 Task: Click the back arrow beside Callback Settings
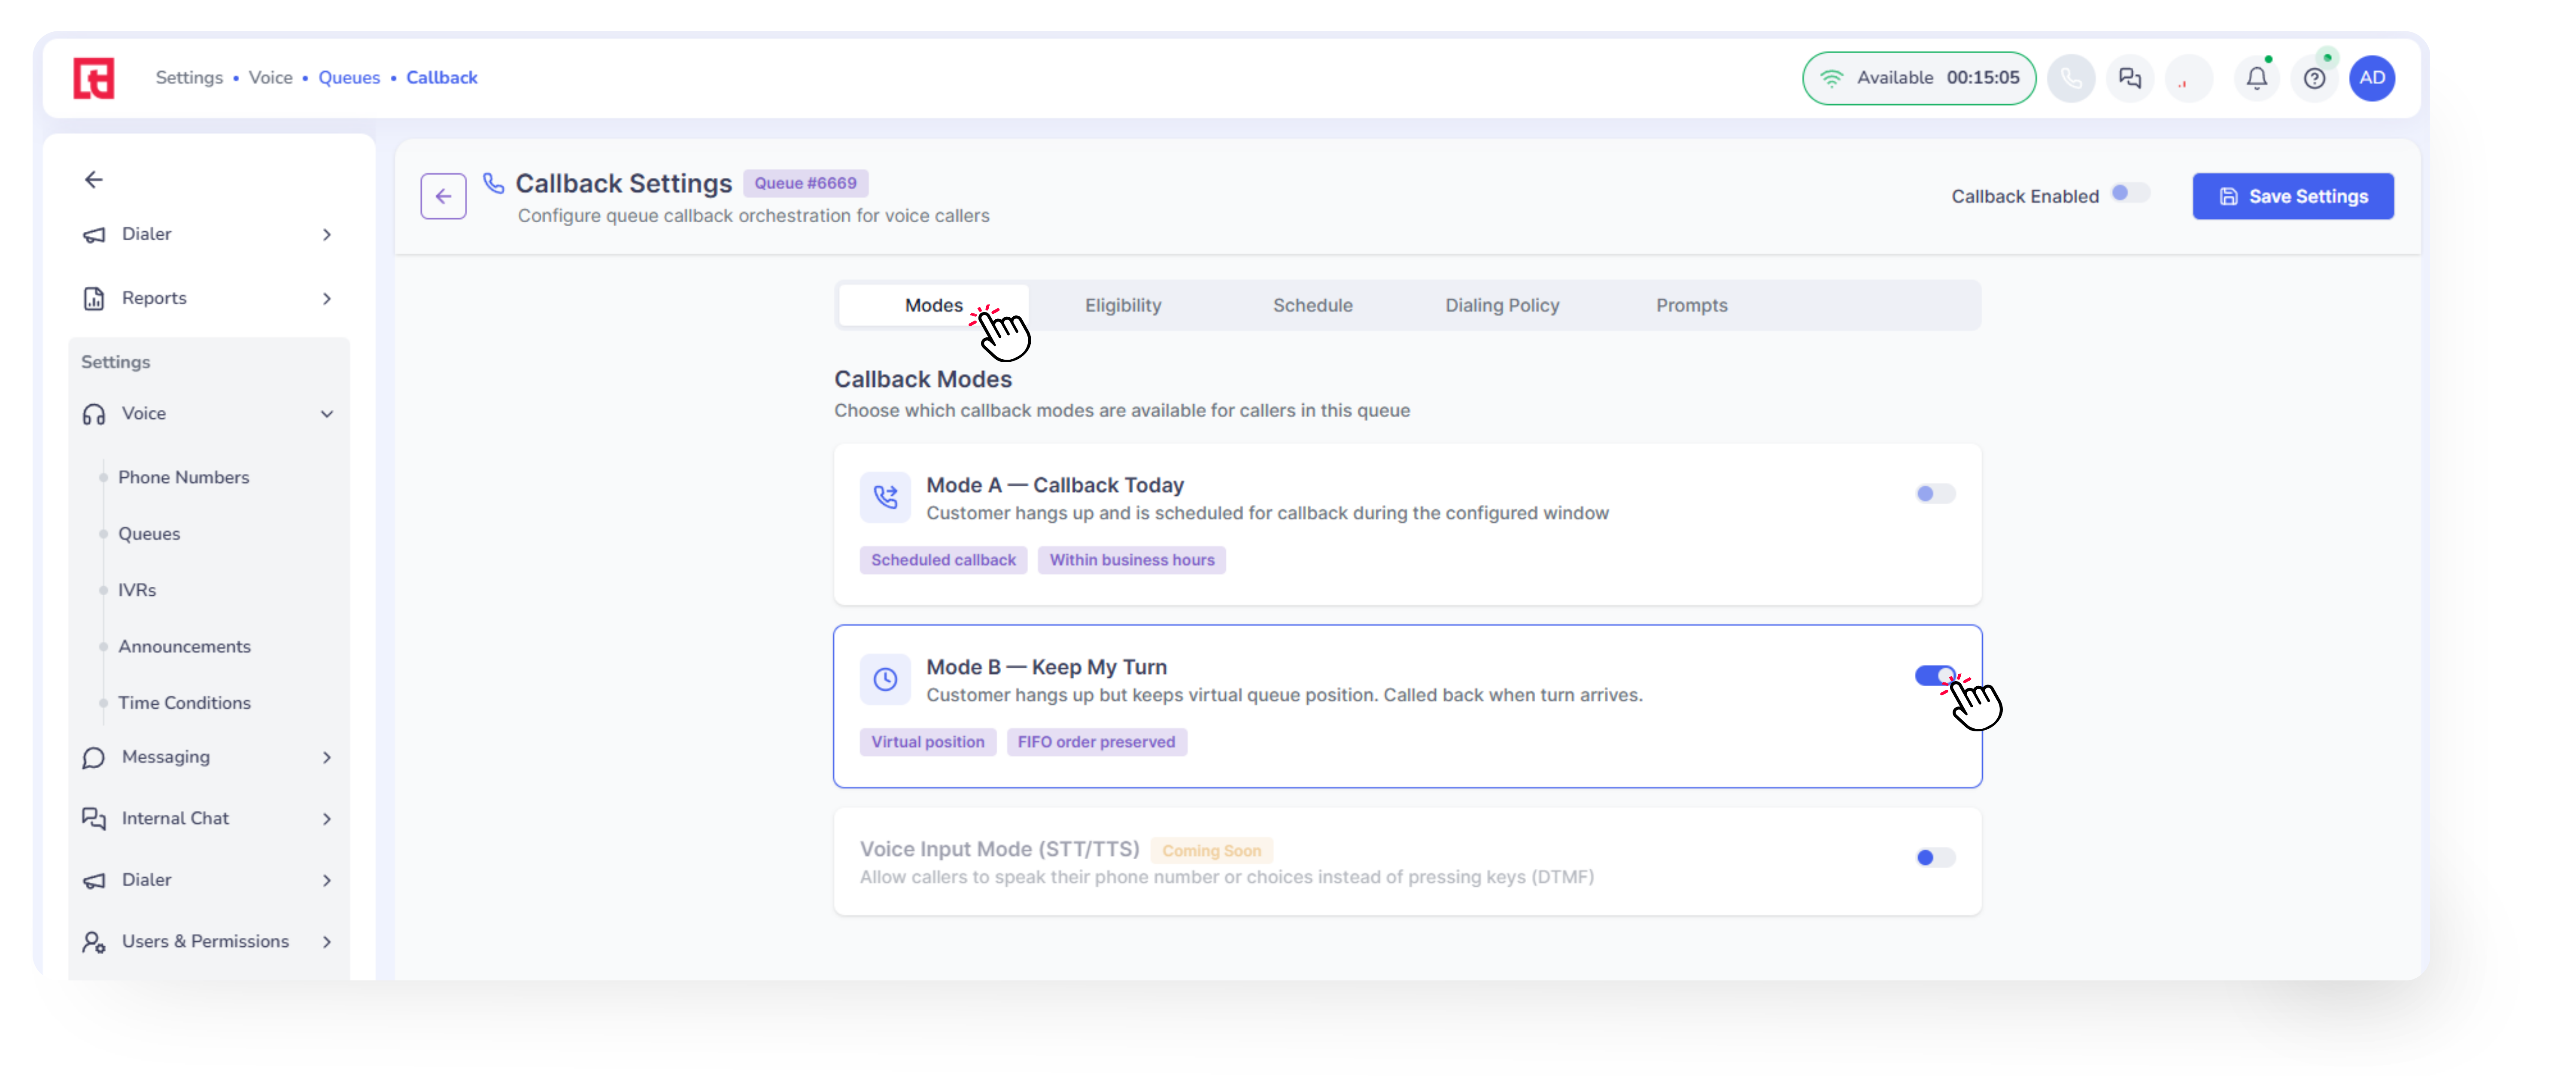tap(443, 196)
